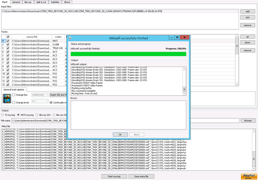Select TS muxing radio button

(x=2, y=115)
